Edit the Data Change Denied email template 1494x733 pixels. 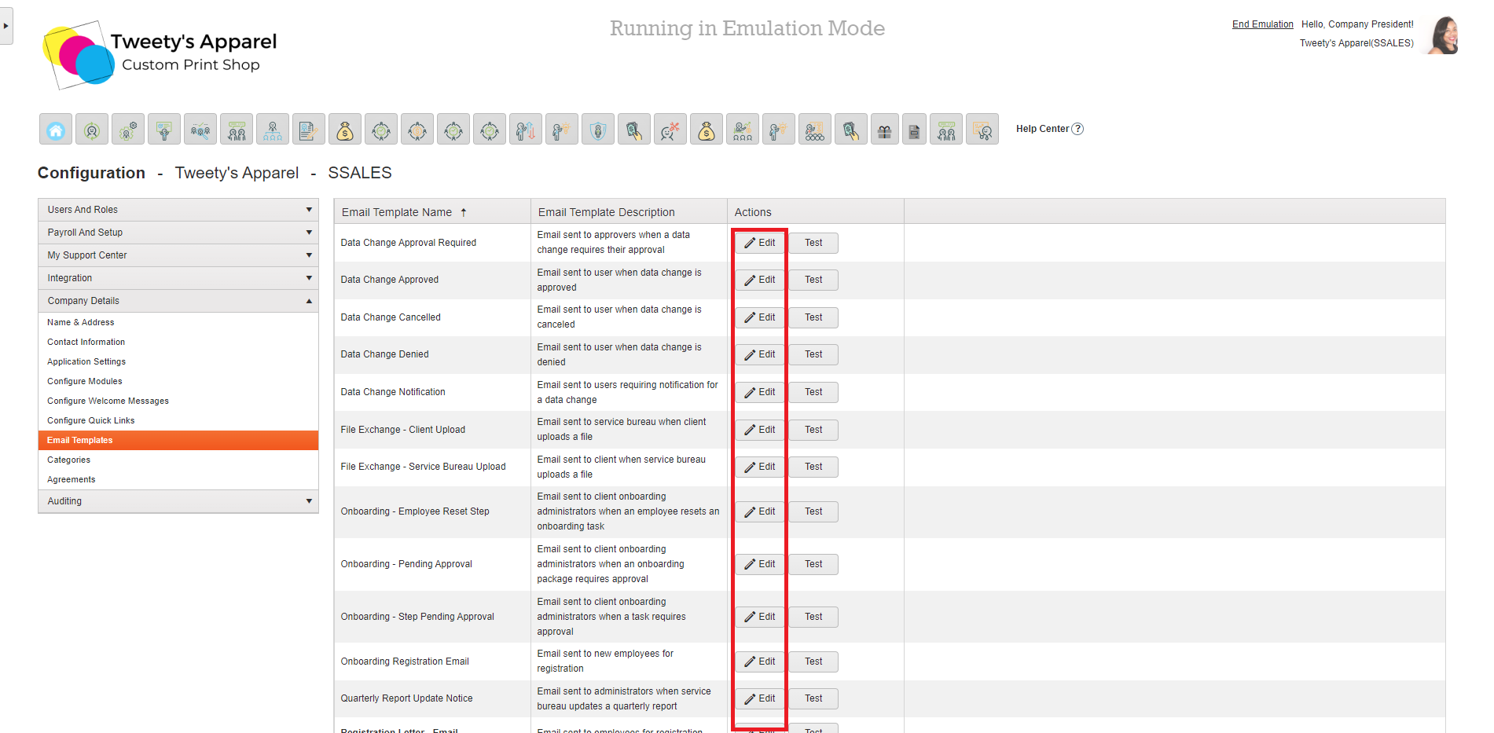pos(758,354)
